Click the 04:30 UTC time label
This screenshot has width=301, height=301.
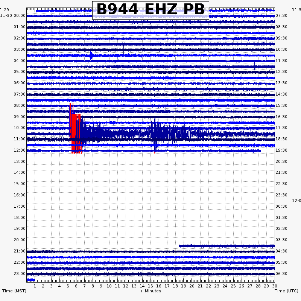point(281,251)
